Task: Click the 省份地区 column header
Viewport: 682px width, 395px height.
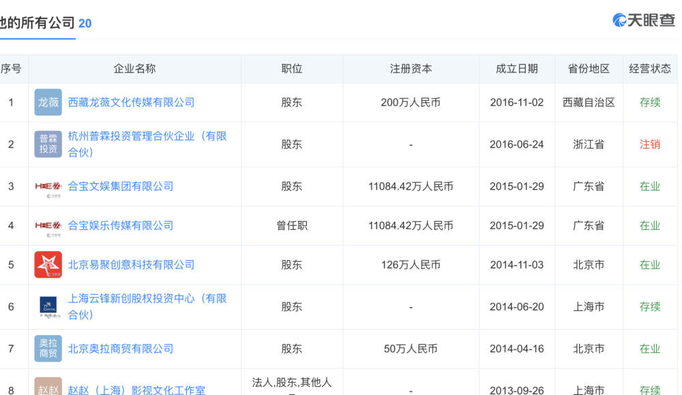Action: point(589,68)
